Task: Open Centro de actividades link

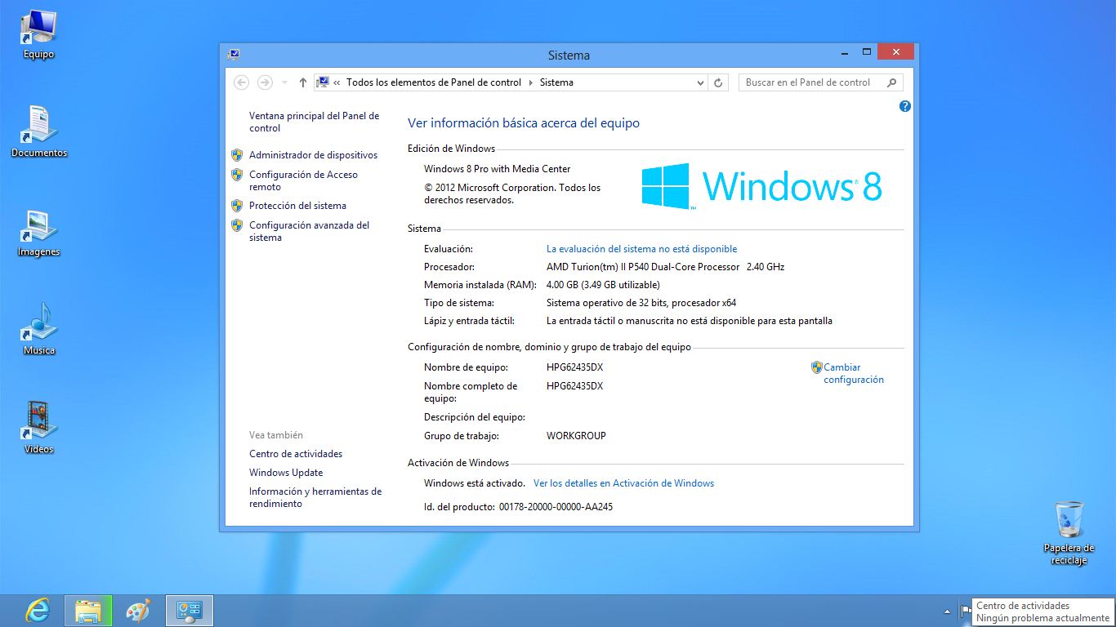Action: point(296,454)
